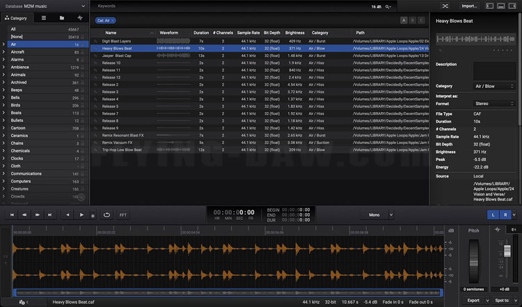Open the Mono channel mode dropdown
522x307 pixels.
(x=377, y=215)
